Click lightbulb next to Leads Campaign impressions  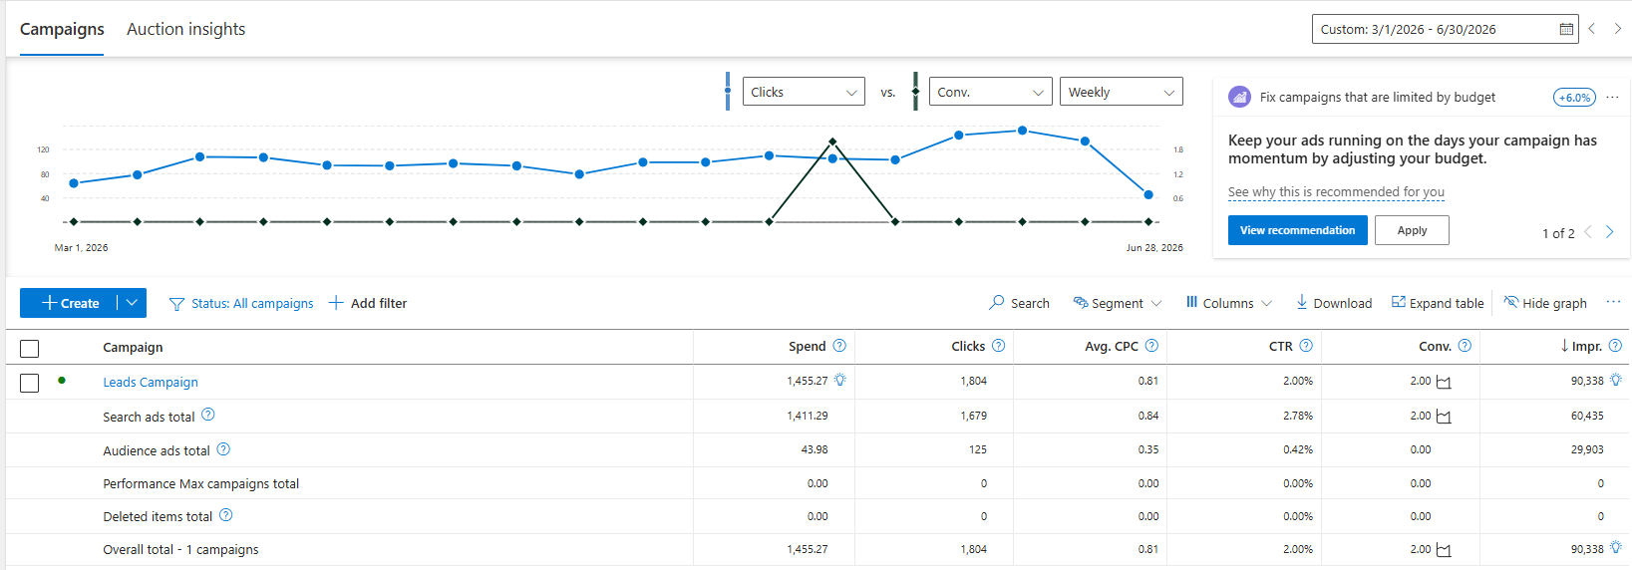(1616, 380)
